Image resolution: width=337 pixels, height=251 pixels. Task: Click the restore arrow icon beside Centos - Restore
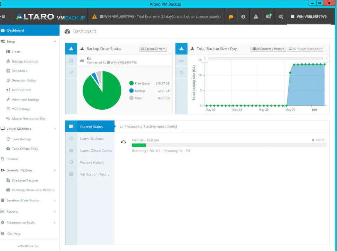123,142
